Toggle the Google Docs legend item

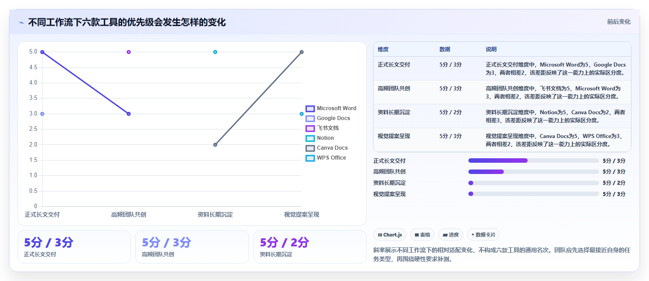(x=328, y=118)
